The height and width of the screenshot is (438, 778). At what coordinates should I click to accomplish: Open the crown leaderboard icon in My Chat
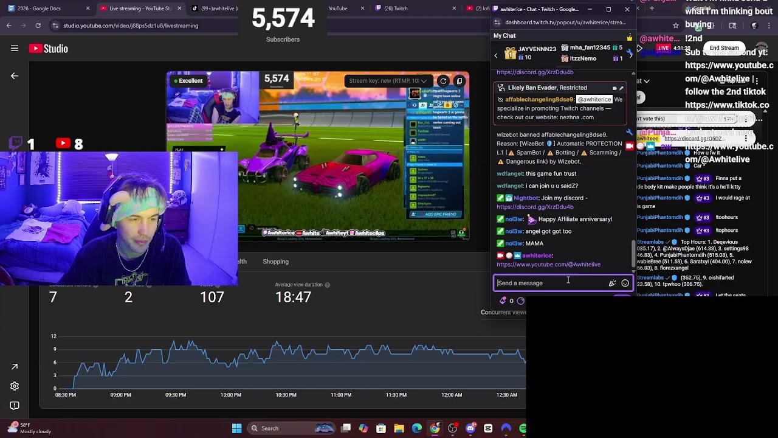630,38
